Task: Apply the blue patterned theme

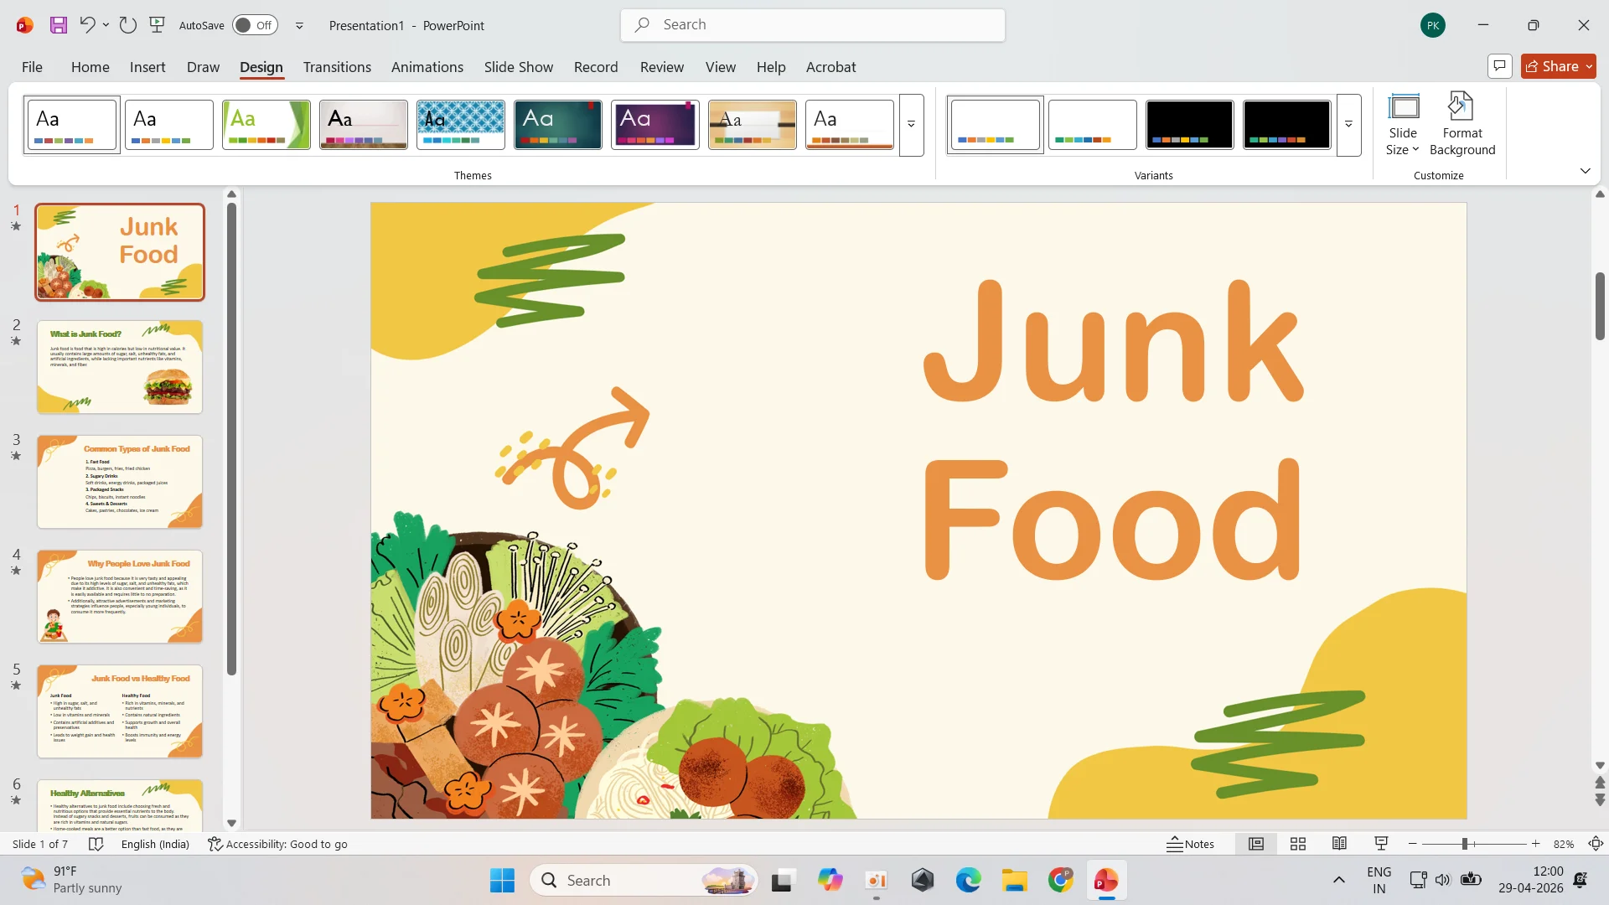Action: point(460,125)
